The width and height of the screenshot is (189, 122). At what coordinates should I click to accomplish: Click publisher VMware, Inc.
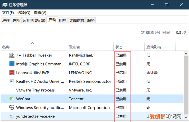coord(80,90)
